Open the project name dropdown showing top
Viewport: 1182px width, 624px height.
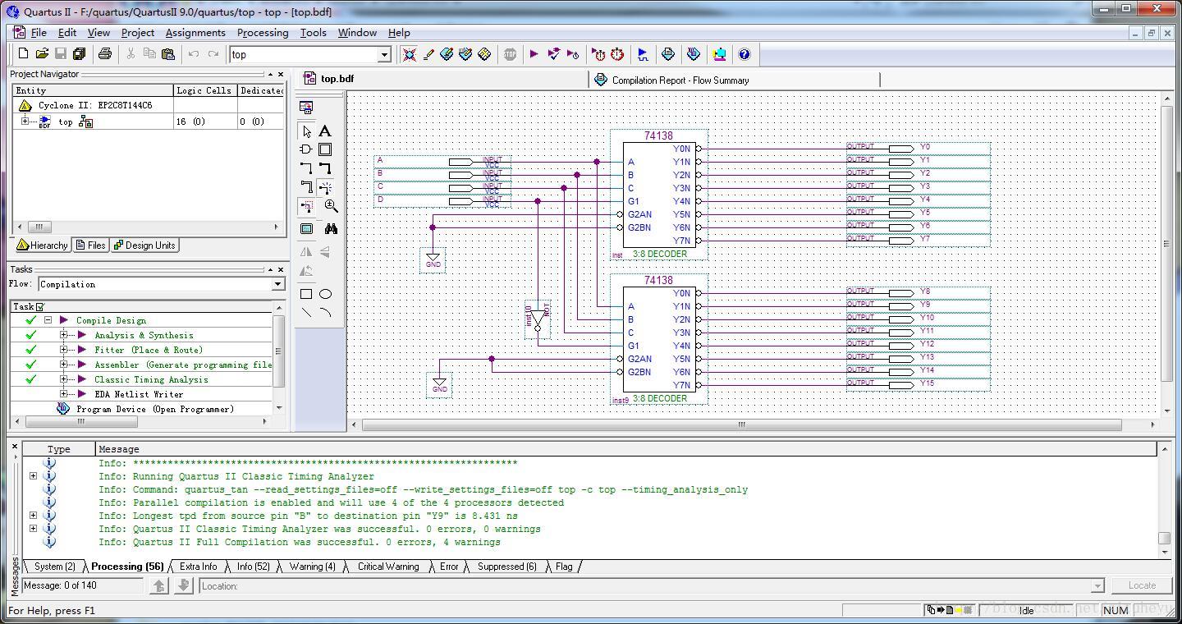383,54
